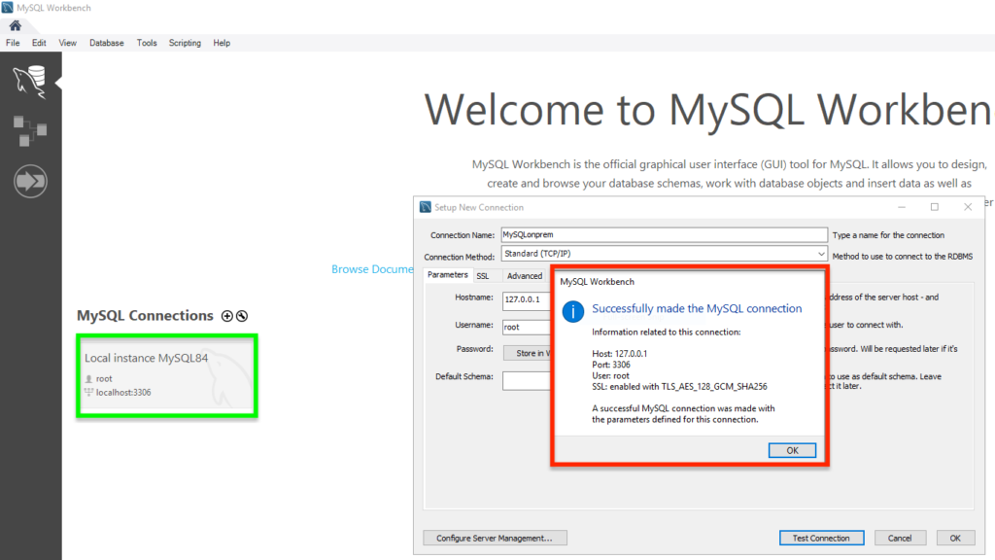Image resolution: width=995 pixels, height=560 pixels.
Task: Select the MySQL connections dolphin sidebar icon
Action: [x=30, y=82]
